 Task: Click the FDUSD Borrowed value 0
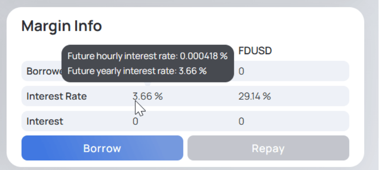click(x=241, y=71)
